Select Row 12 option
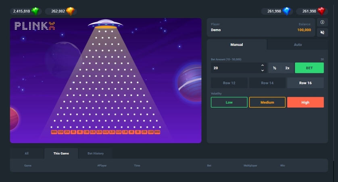 click(x=229, y=83)
